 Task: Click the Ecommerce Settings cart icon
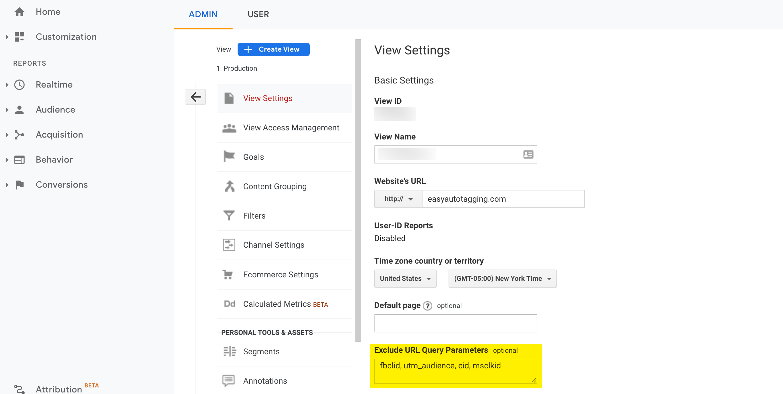click(228, 275)
